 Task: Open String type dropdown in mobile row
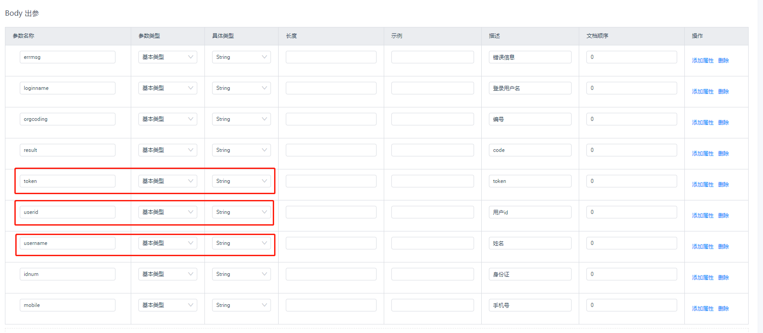click(x=241, y=305)
